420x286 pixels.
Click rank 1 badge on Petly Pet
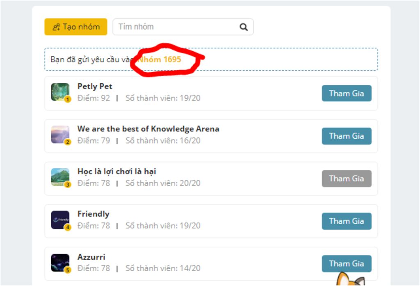tap(68, 99)
